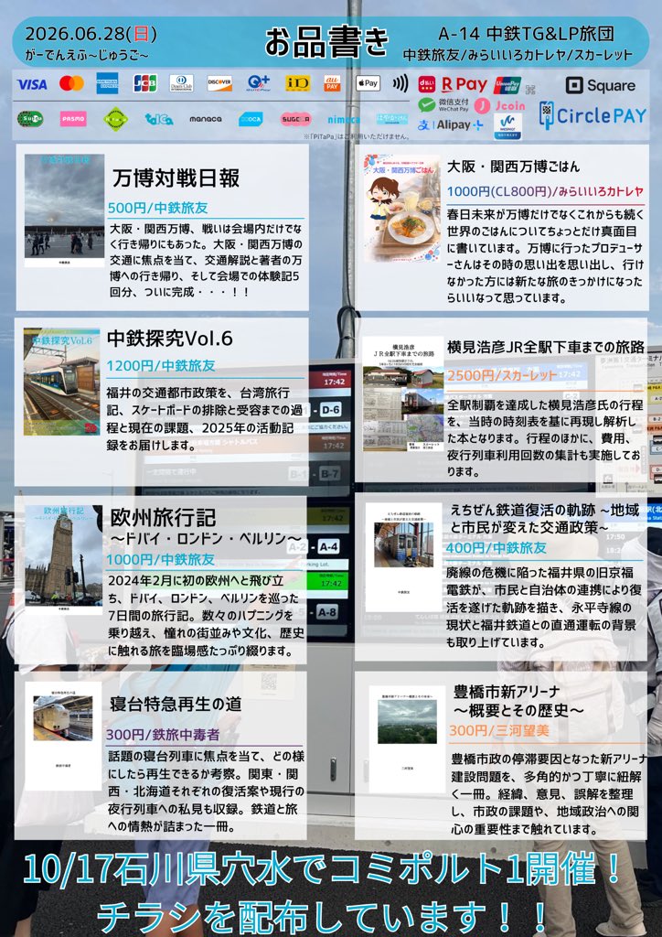The image size is (662, 937).
Task: Click the PiTaPa unavailable notice
Action: (356, 136)
